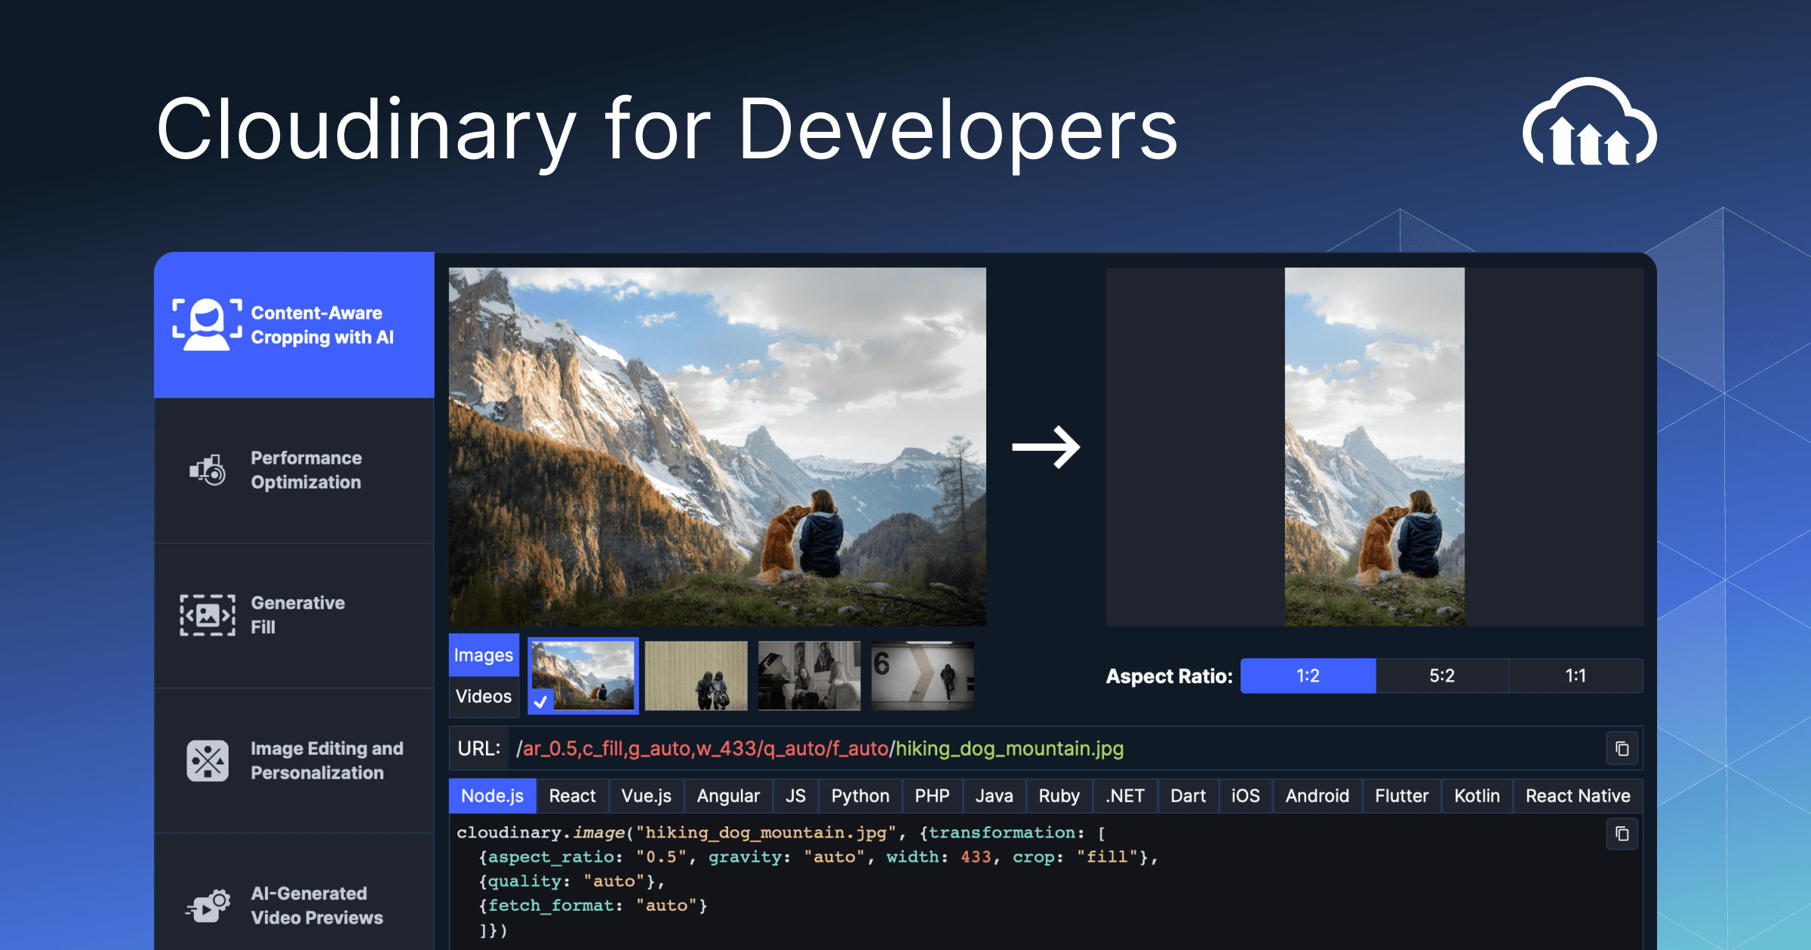Switch to the Videos media tab

484,696
